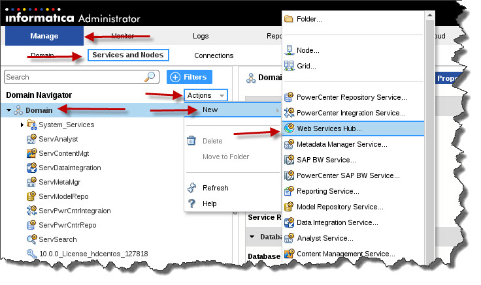
Task: Click the ServMetaMgr service icon
Action: [x=31, y=182]
